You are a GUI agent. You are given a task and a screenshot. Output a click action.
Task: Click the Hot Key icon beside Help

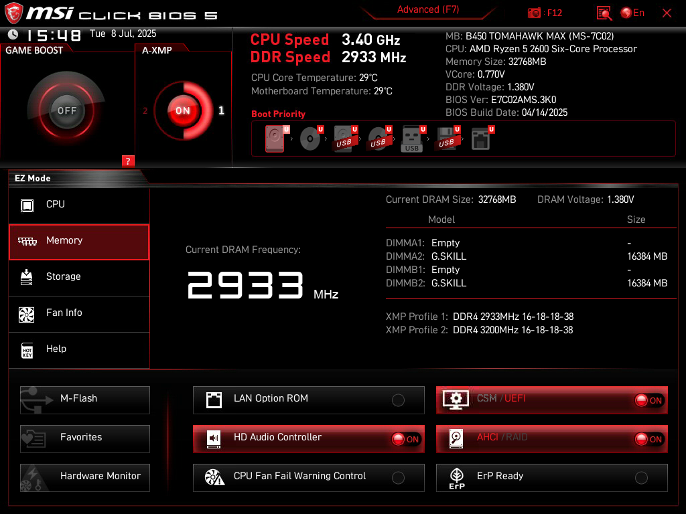(27, 350)
